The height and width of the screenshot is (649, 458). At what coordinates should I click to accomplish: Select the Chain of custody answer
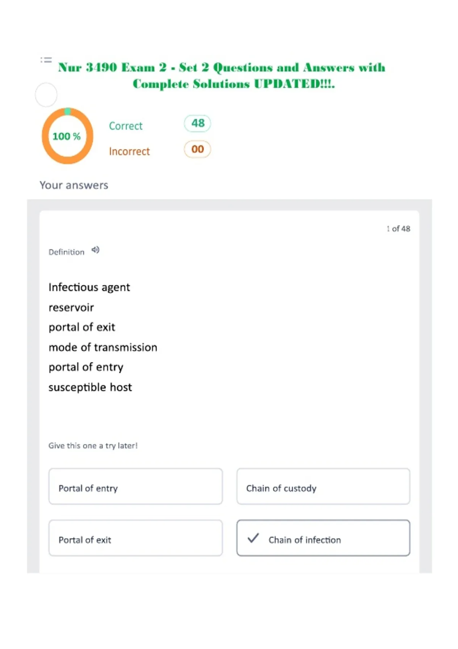coord(323,487)
